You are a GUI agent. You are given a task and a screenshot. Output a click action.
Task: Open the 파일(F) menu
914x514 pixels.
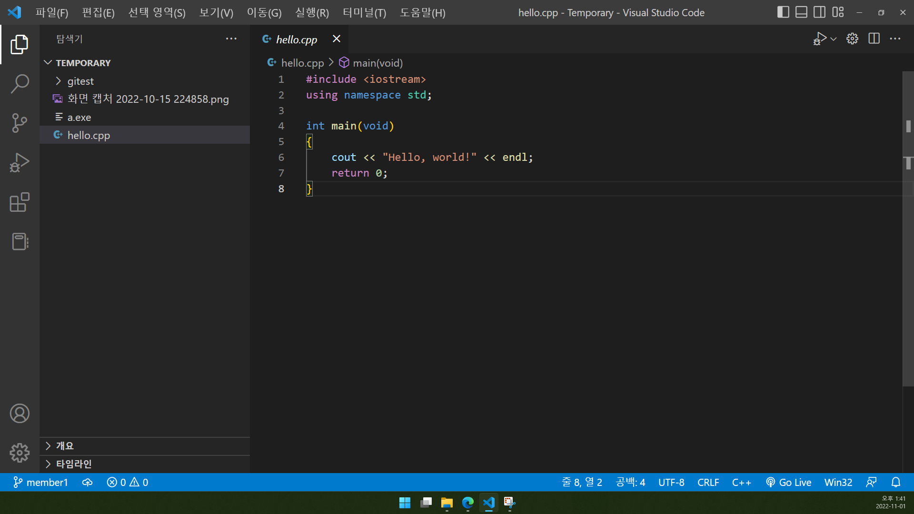52,12
